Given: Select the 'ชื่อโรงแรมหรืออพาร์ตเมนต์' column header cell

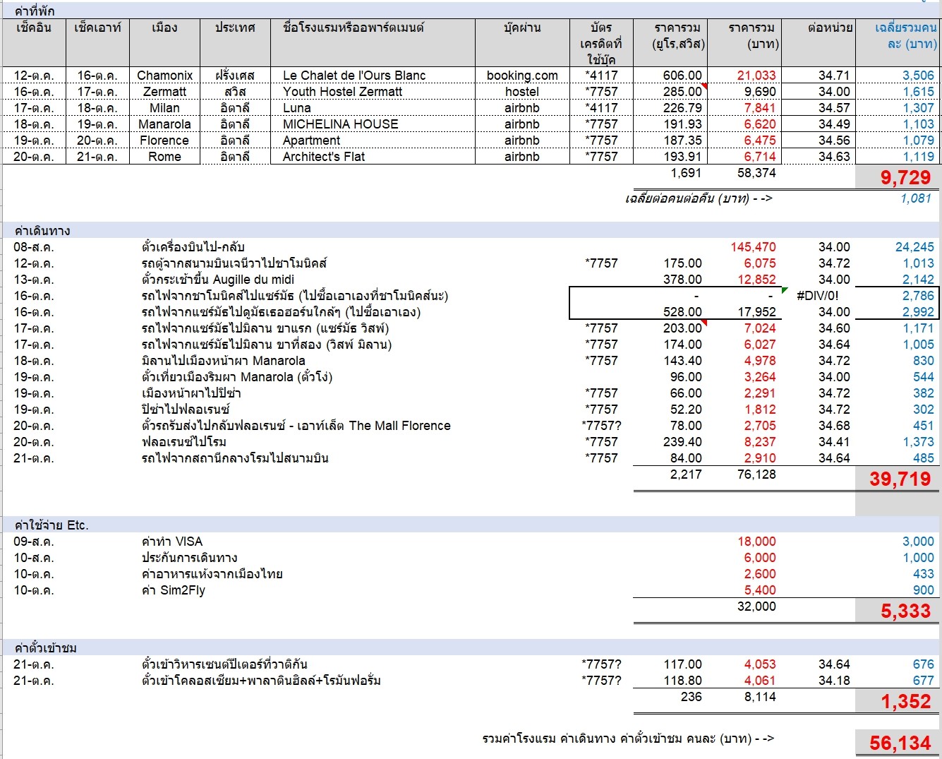Looking at the screenshot, I should point(373,43).
